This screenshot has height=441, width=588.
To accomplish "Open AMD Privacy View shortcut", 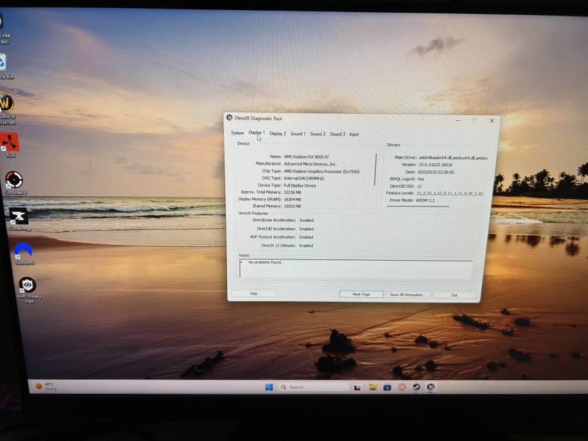I will coord(28,290).
